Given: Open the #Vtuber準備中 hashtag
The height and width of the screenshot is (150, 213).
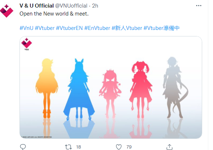Looking at the screenshot, I should pos(161,28).
